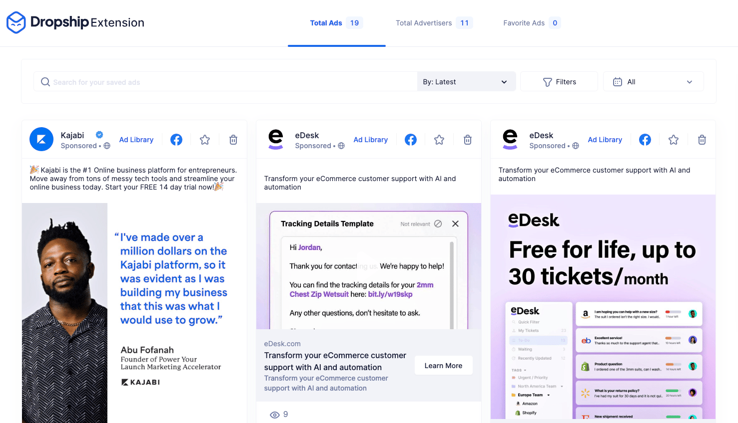Open the Kajabi advertiser avatar
The height and width of the screenshot is (423, 738).
point(41,139)
